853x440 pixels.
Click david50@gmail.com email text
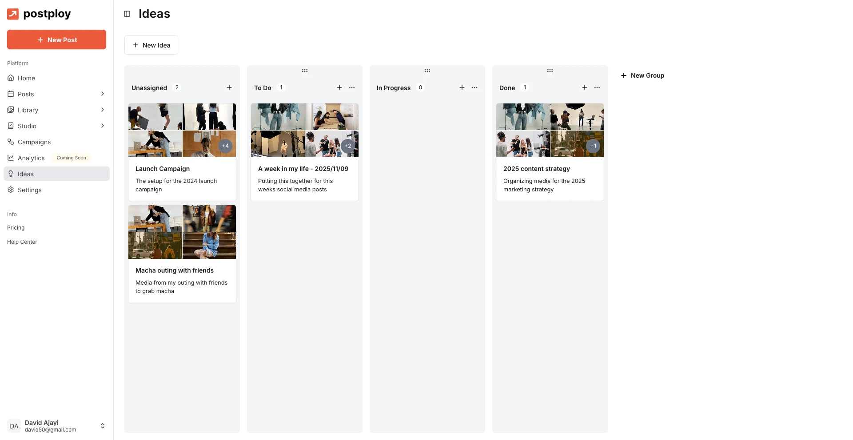(x=51, y=430)
